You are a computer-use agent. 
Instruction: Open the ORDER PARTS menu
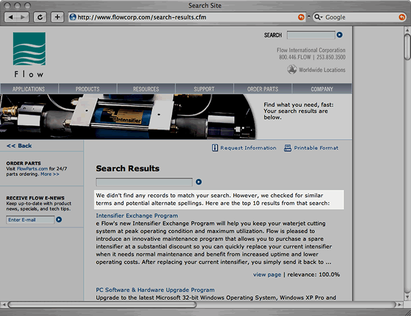(x=262, y=89)
